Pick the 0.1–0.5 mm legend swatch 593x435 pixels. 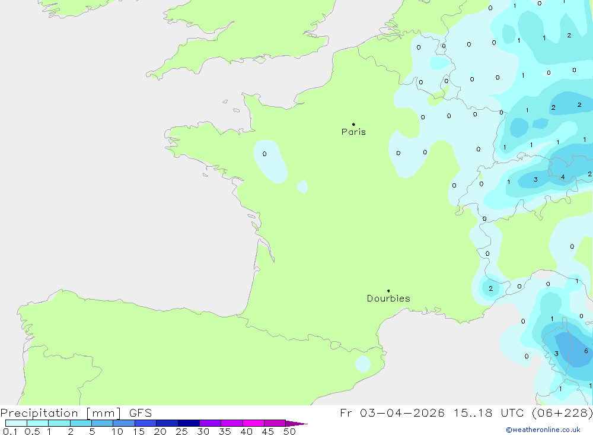[x=16, y=423]
